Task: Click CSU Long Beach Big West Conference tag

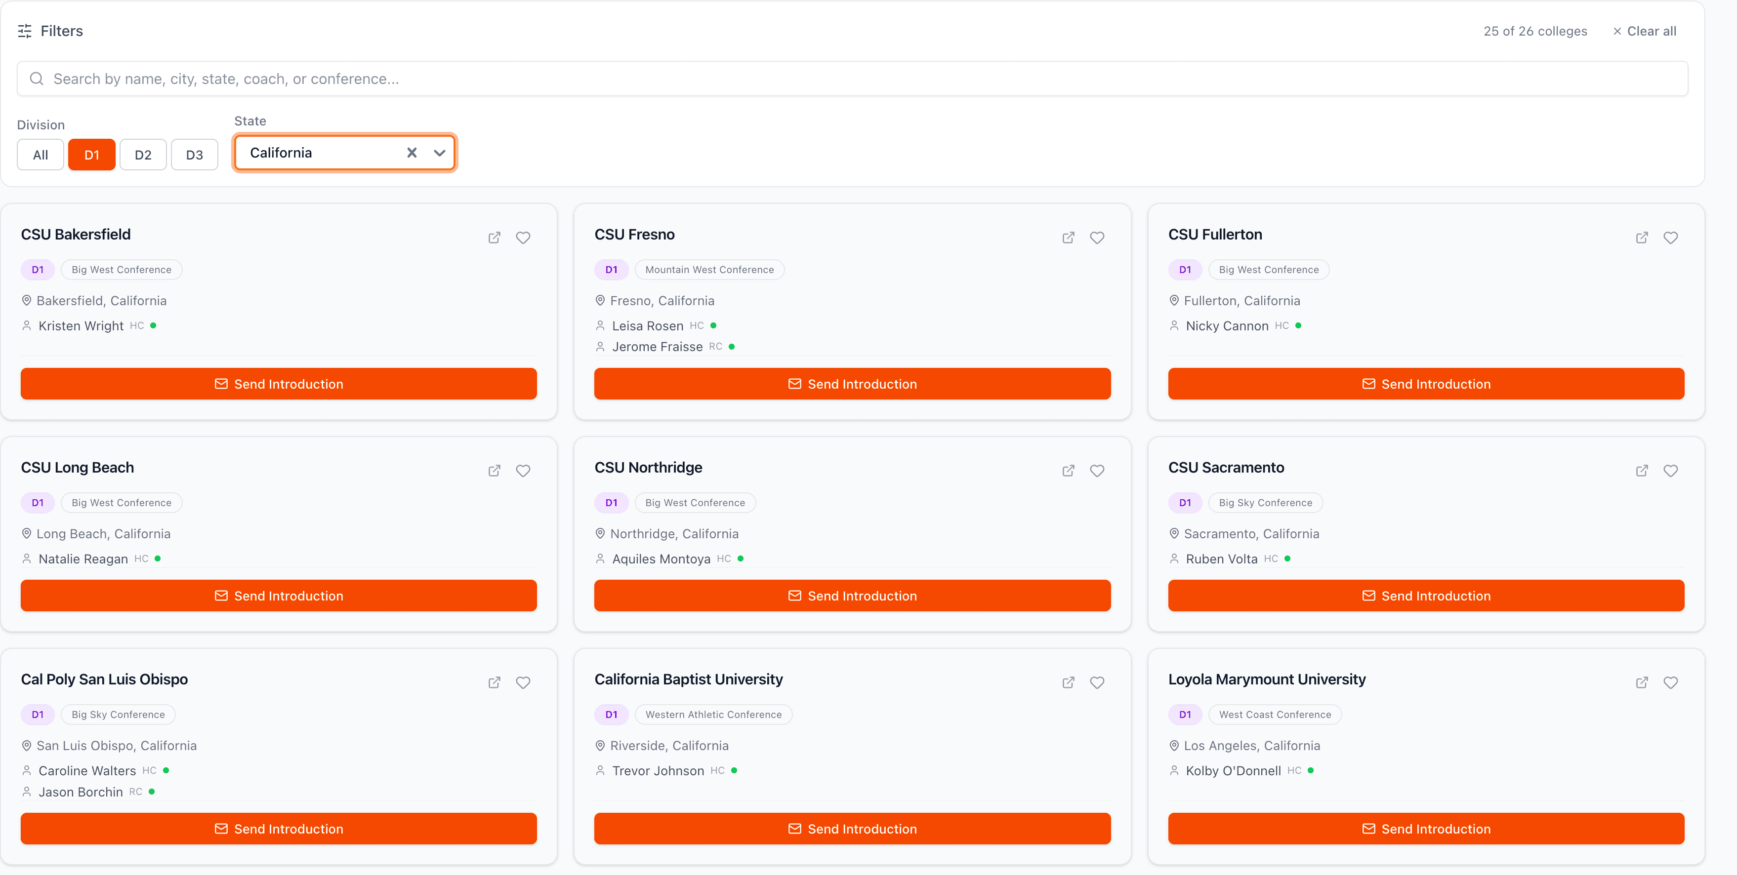Action: pos(122,503)
